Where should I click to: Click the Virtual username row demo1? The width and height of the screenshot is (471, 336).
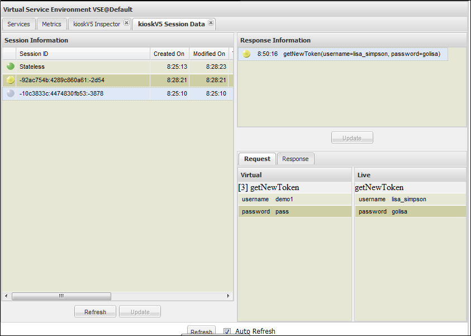pyautogui.click(x=294, y=199)
